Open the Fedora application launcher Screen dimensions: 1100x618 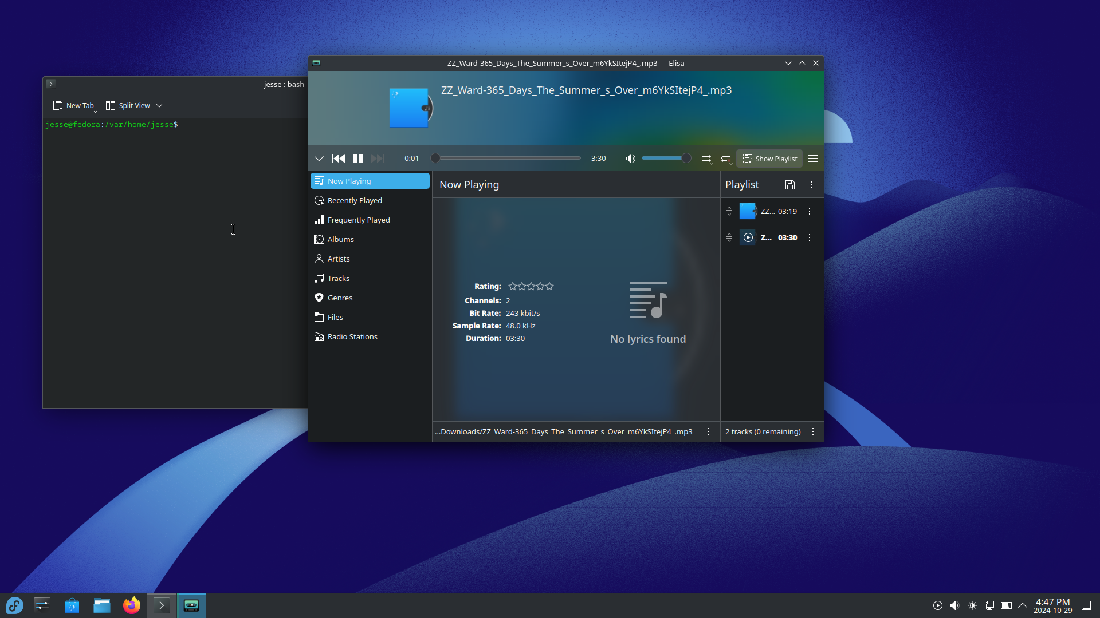click(x=14, y=605)
